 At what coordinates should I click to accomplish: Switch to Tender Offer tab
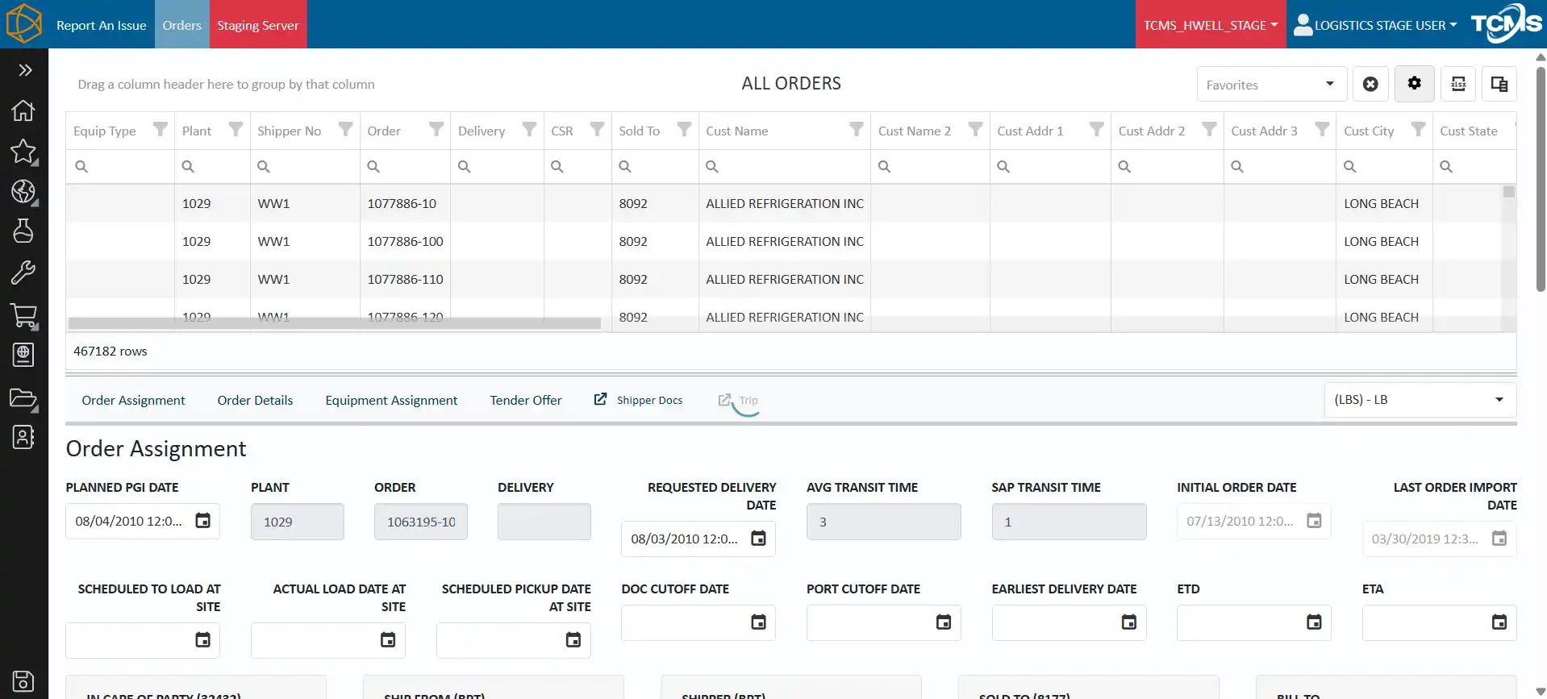pos(526,400)
